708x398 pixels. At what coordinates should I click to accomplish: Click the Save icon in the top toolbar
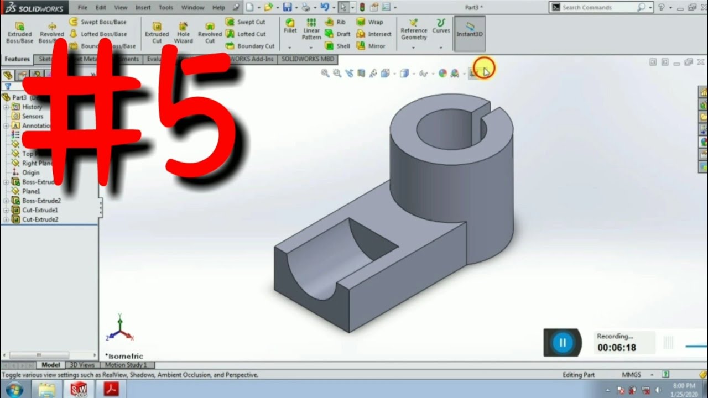287,7
